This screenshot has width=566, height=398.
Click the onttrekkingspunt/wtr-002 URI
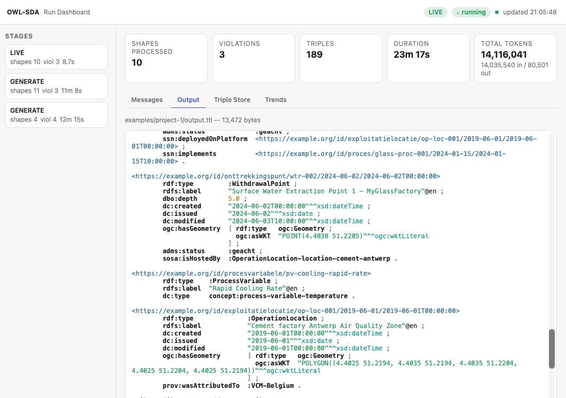[x=286, y=176]
